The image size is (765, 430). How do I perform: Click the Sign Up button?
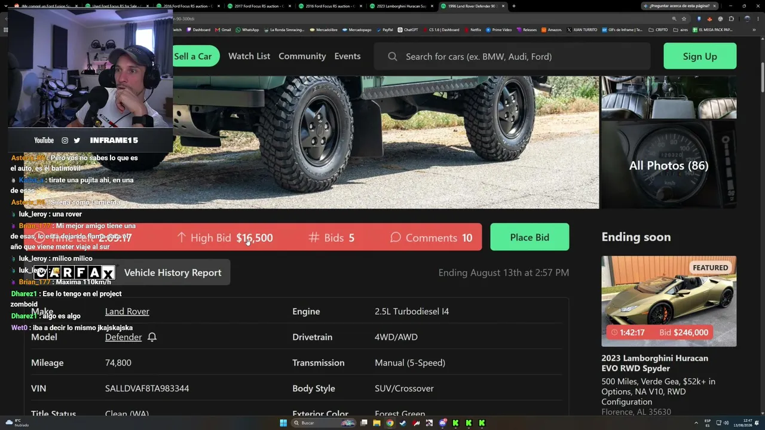[x=700, y=56]
